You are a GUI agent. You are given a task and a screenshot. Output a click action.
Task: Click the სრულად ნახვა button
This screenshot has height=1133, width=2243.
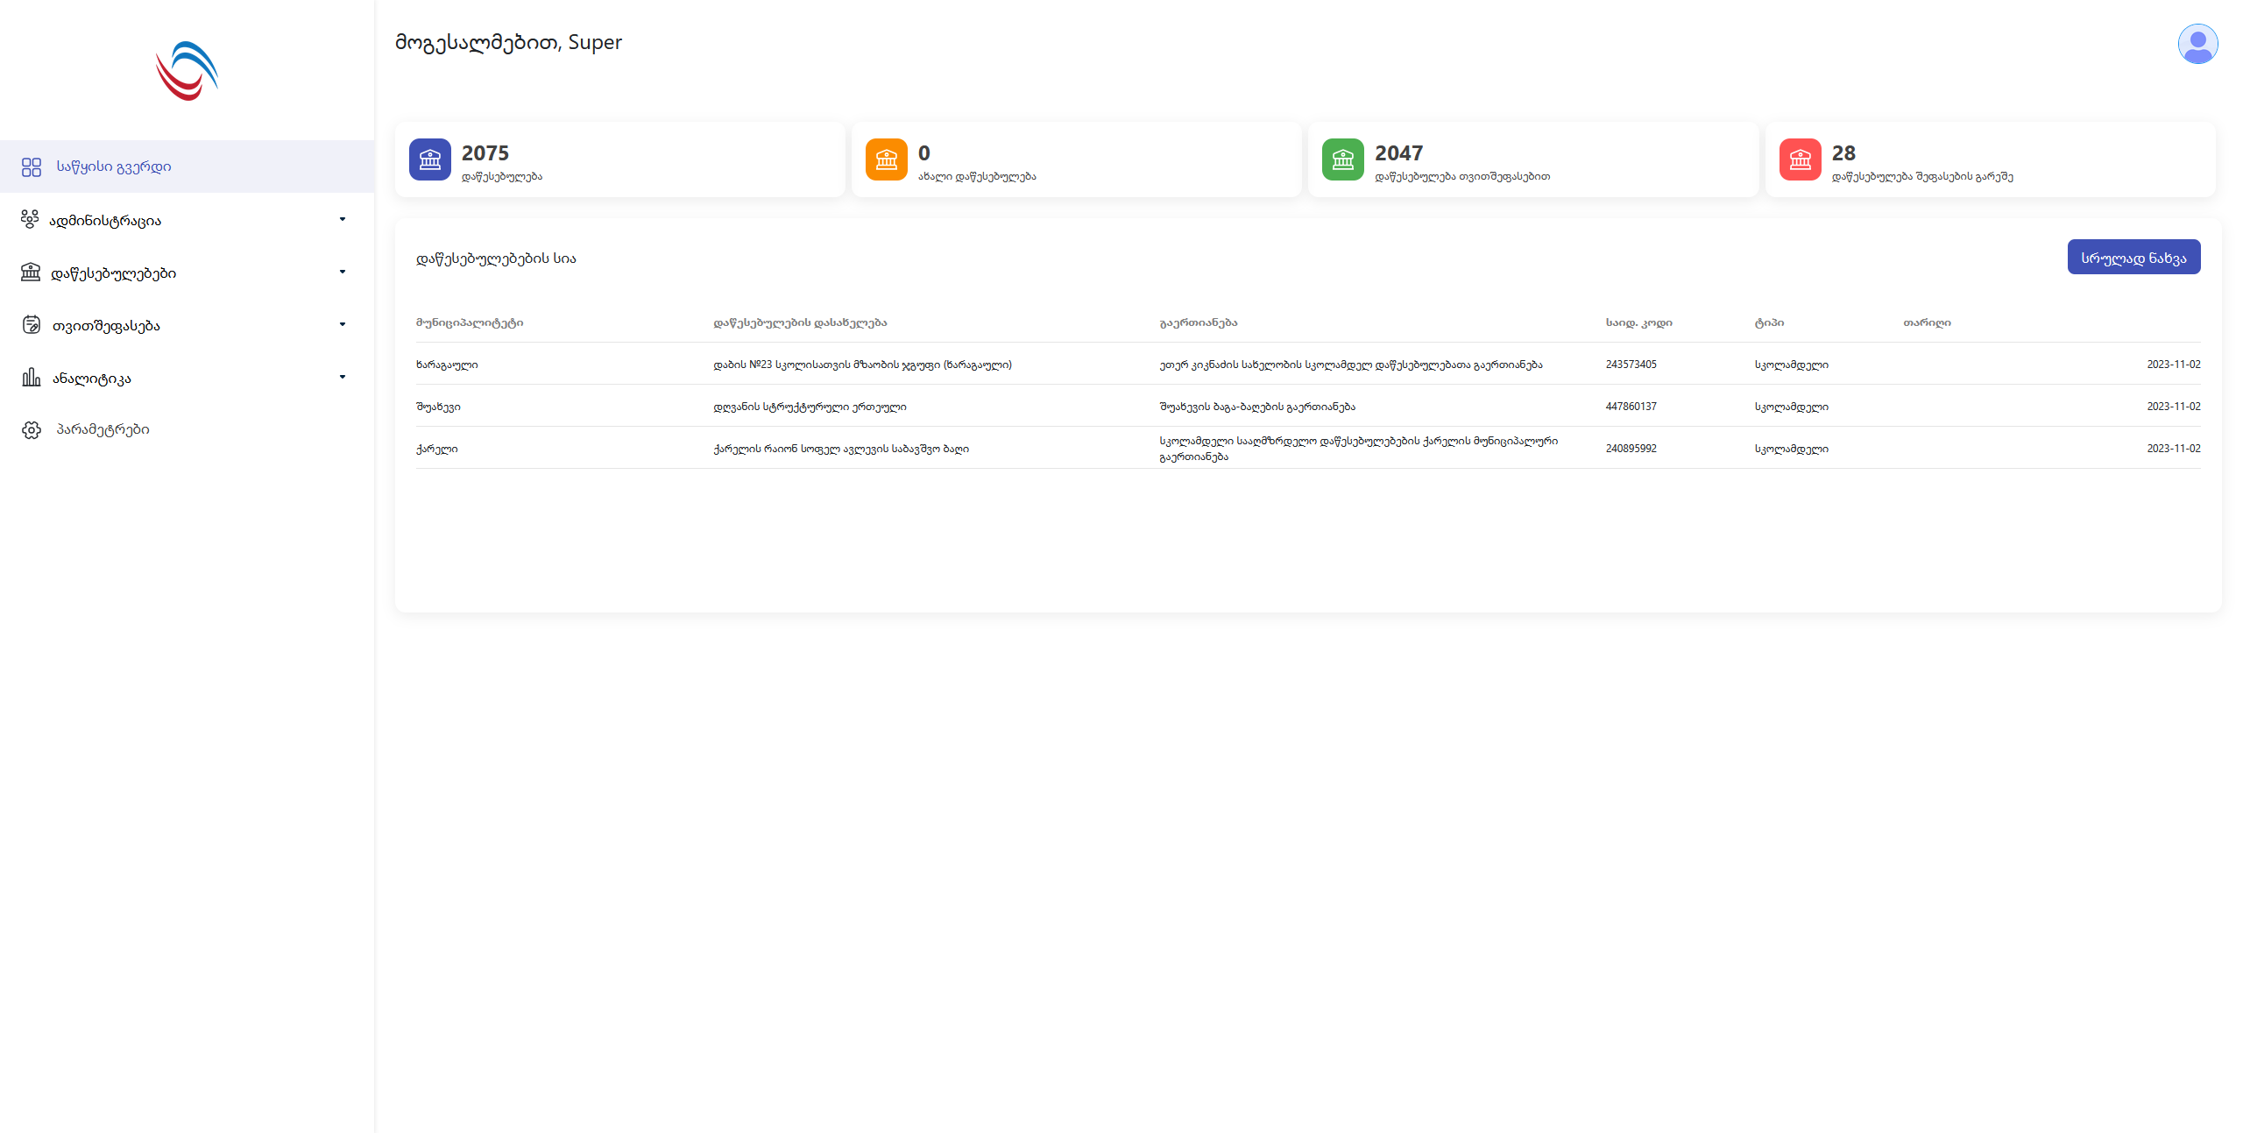point(2133,258)
